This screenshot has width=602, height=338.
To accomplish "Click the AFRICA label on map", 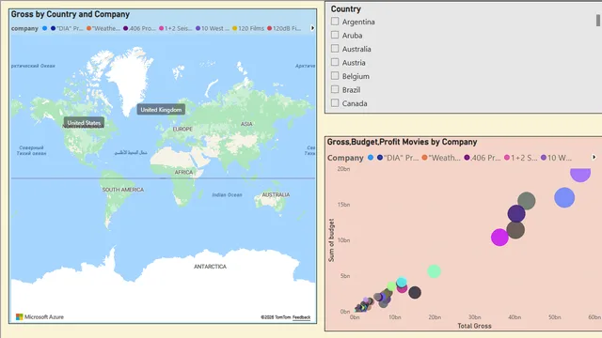I will pos(183,173).
